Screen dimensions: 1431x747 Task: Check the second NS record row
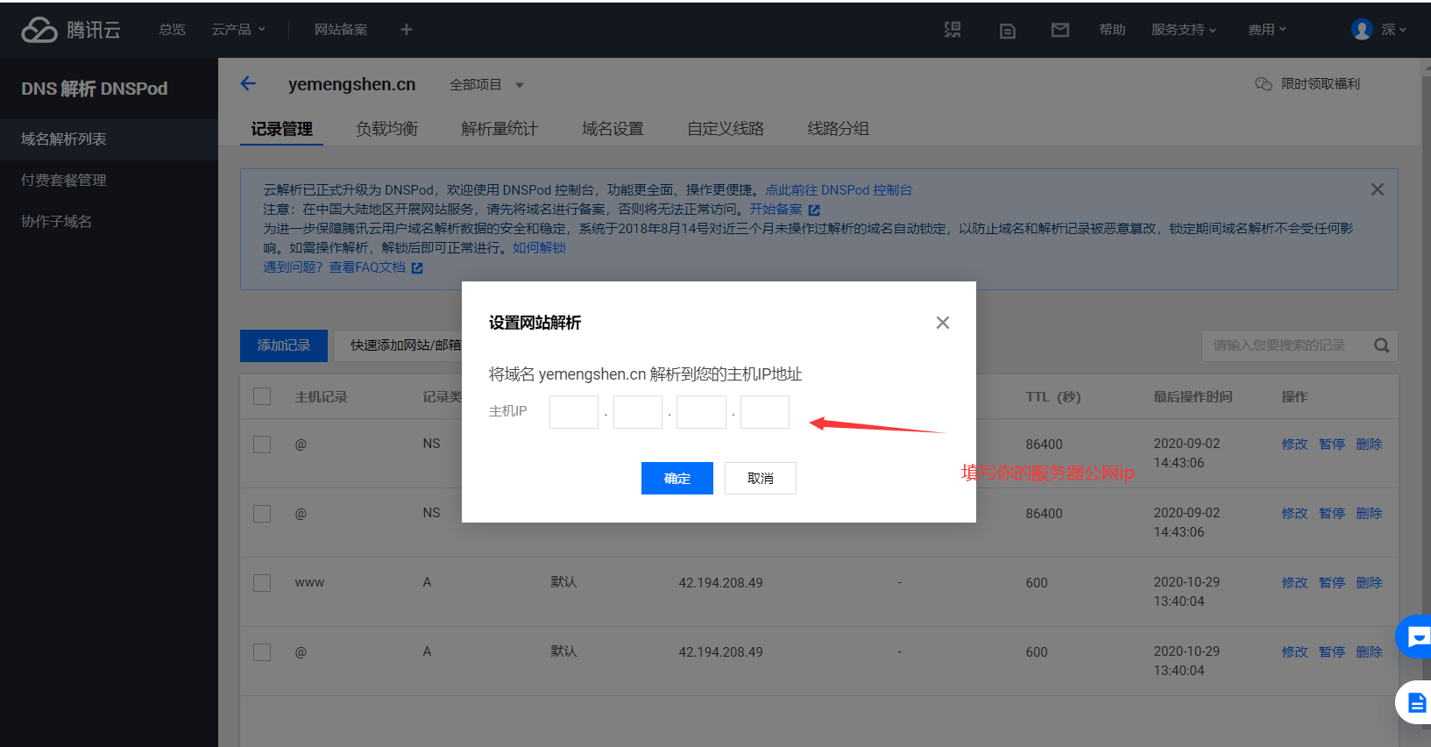point(262,514)
